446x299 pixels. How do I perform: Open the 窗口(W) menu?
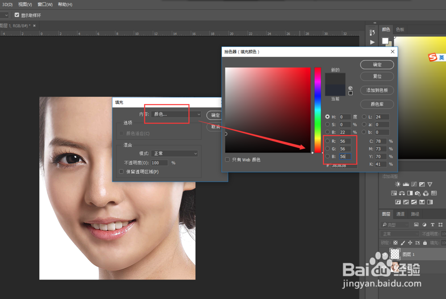[45, 4]
